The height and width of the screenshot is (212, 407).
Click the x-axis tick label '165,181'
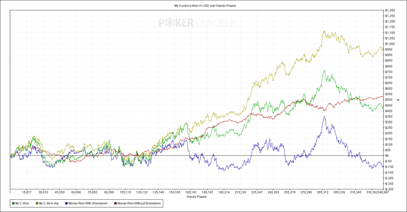[191, 192]
